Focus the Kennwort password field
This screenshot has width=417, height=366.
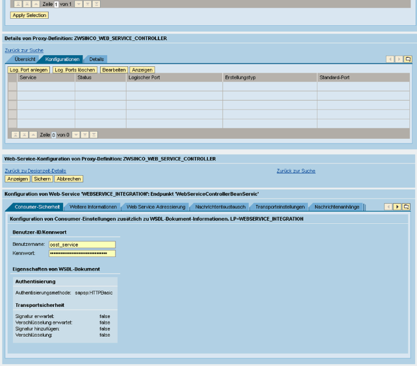point(82,253)
